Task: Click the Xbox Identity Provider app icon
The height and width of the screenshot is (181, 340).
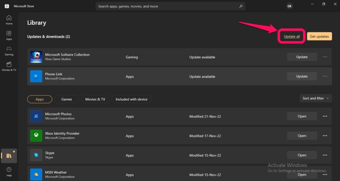Action: [36, 136]
